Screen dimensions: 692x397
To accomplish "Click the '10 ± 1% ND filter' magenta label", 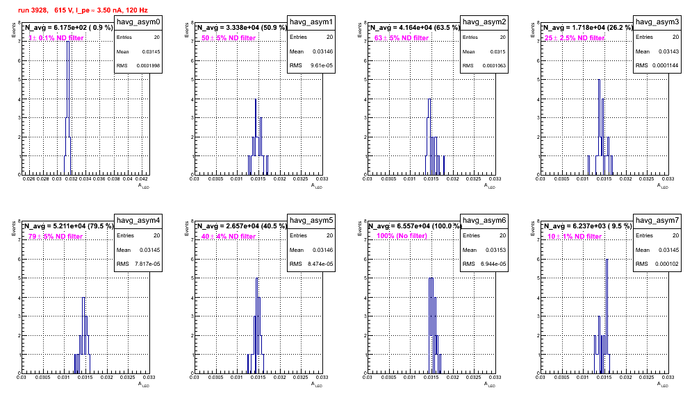I will coord(575,237).
